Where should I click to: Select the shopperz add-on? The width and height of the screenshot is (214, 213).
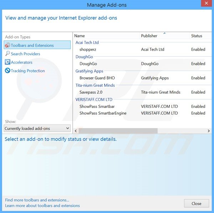tap(142, 50)
